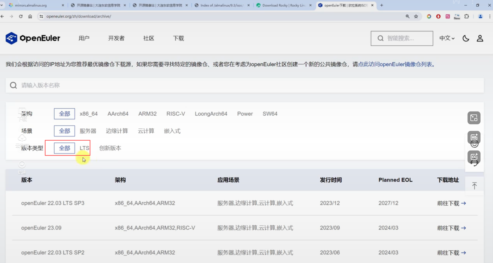Filter architecture by SW64
493x263 pixels.
point(270,114)
